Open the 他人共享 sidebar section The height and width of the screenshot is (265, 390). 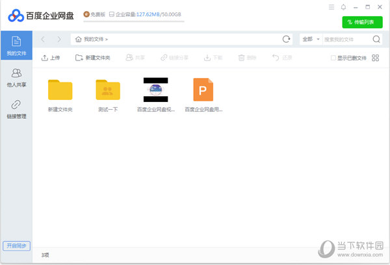coord(16,78)
